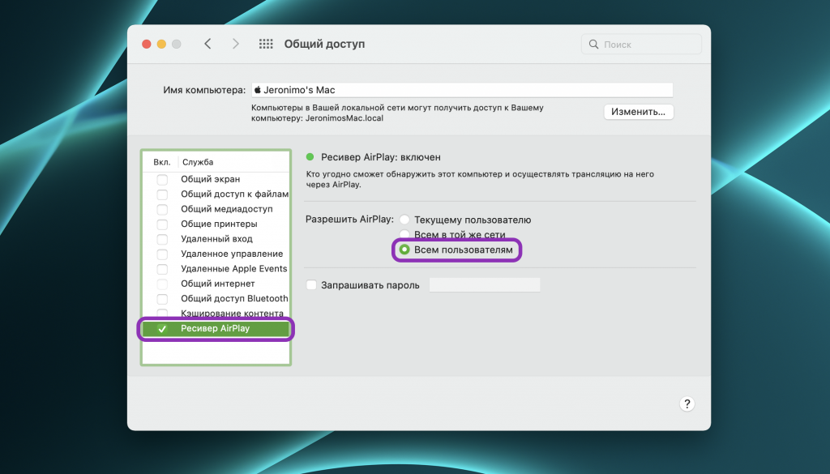Enable the Общий доступ к файлам checkbox

pyautogui.click(x=162, y=194)
